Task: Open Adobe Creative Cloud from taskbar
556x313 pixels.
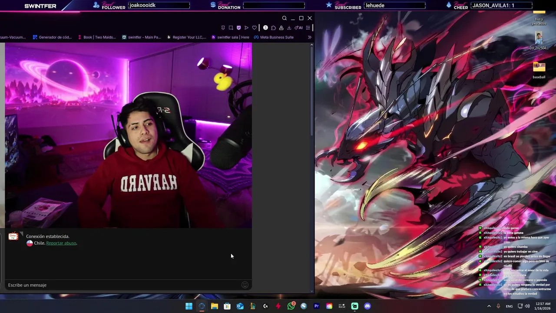Action: (329, 306)
